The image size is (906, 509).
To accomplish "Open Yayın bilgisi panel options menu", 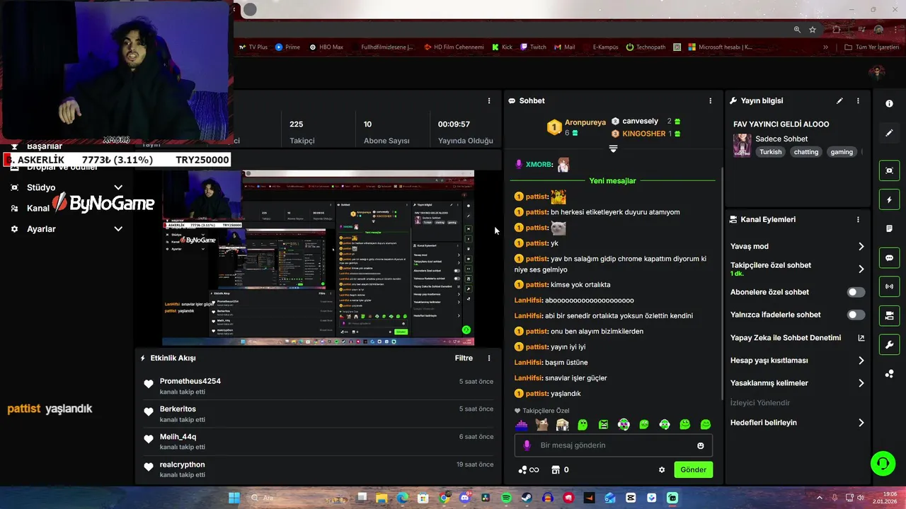I will [858, 101].
